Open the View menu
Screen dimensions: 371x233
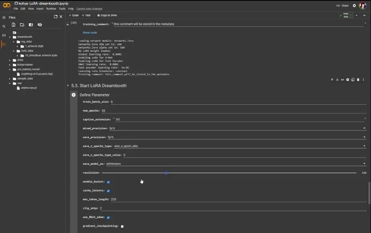tap(31, 9)
